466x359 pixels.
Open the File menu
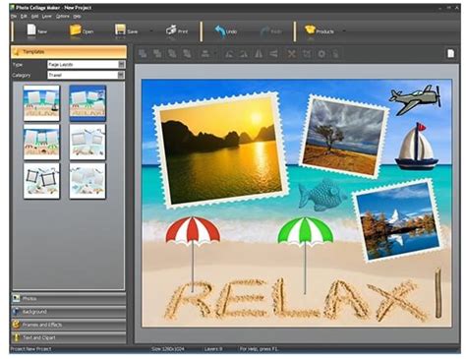coord(14,16)
